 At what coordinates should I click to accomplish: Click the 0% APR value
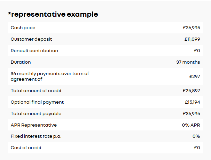click(x=191, y=125)
